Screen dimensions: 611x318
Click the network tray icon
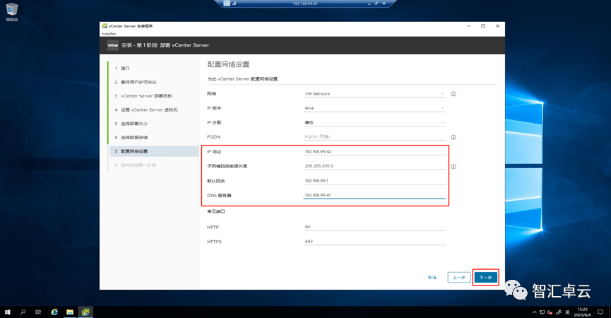(542, 312)
